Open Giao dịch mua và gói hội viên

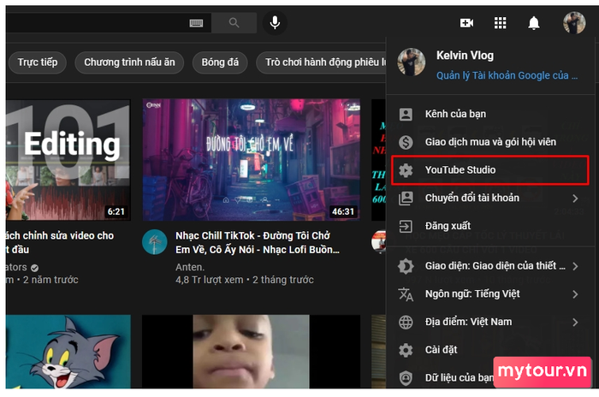[x=489, y=142]
